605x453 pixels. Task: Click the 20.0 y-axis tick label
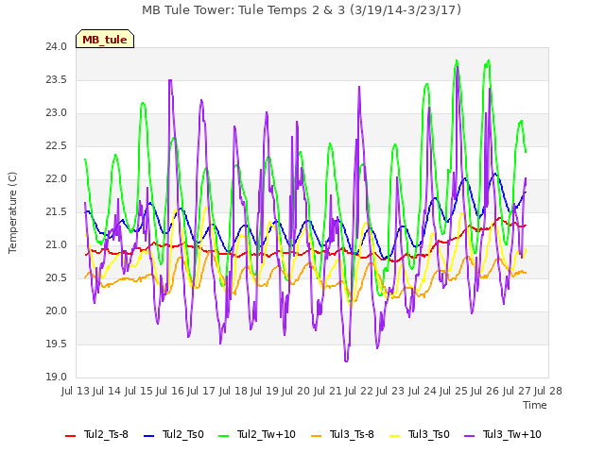coord(57,311)
